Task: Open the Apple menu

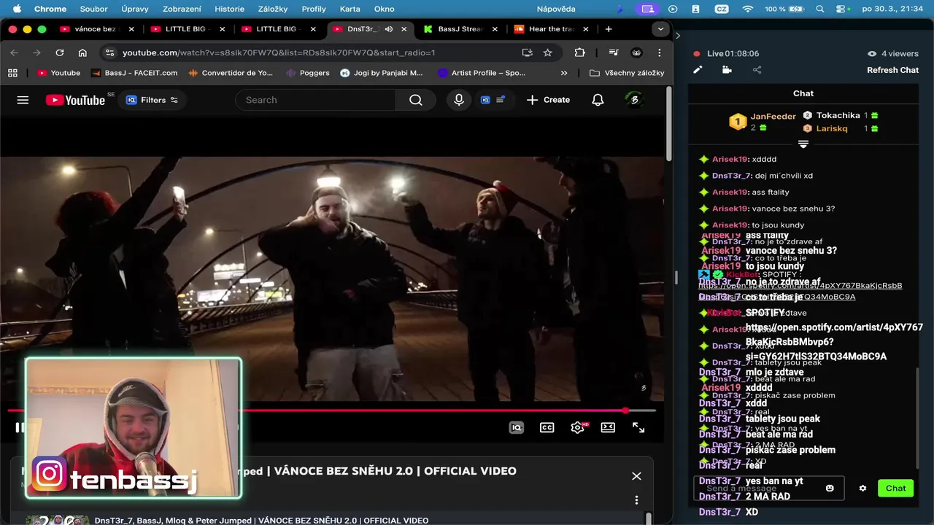Action: pyautogui.click(x=17, y=9)
